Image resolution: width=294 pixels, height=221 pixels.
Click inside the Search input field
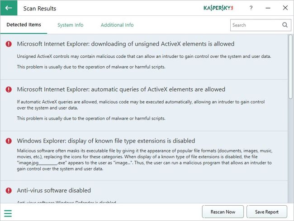pos(255,25)
